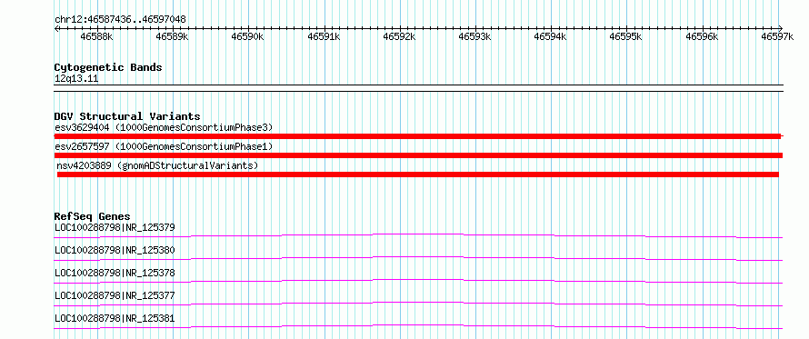Open the LOC100288798|NR_125378 transcript label
809x339 pixels.
point(115,273)
